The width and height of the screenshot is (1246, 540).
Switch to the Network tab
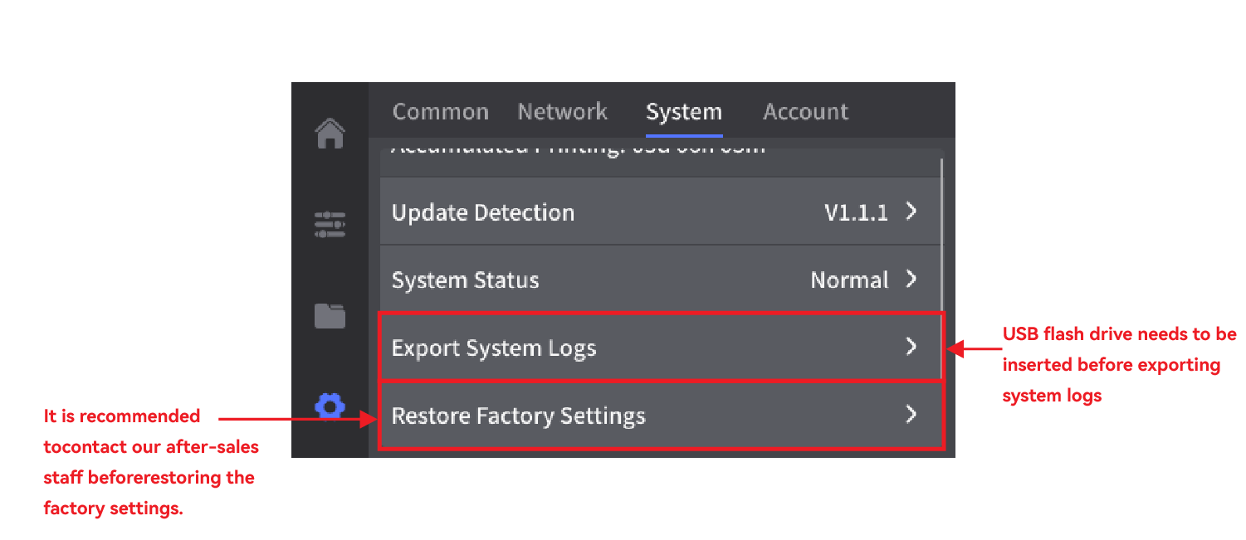click(x=562, y=112)
